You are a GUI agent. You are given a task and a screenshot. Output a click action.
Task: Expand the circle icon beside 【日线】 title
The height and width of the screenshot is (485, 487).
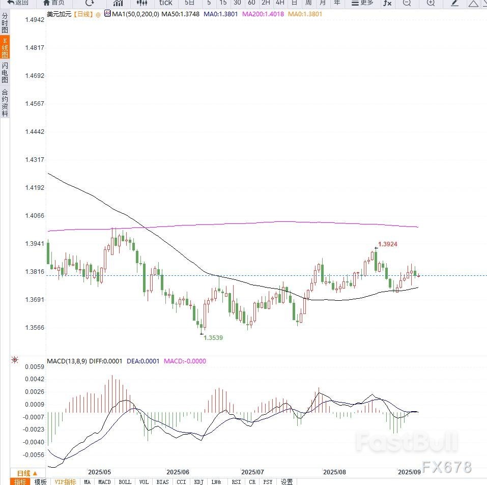coord(98,15)
